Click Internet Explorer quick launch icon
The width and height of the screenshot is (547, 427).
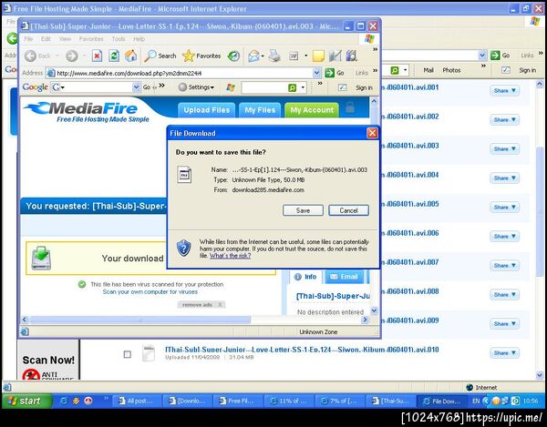pyautogui.click(x=64, y=401)
